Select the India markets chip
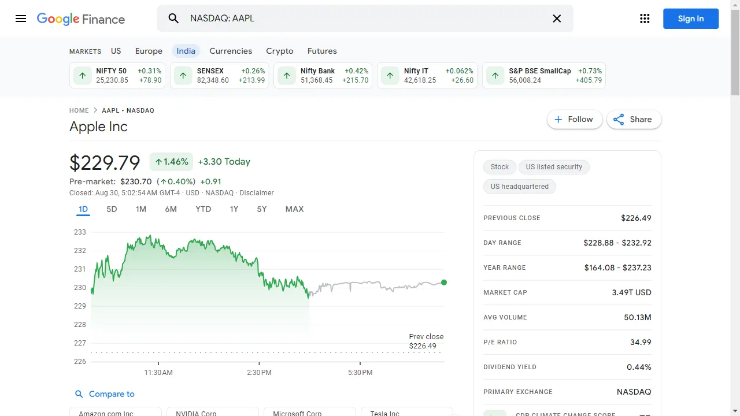This screenshot has height=416, width=740. [x=186, y=51]
